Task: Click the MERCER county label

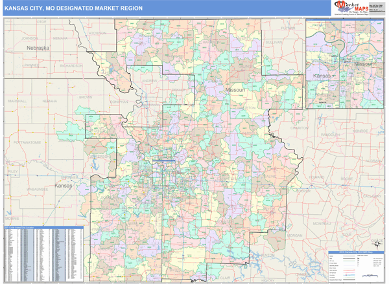Action: (244, 39)
